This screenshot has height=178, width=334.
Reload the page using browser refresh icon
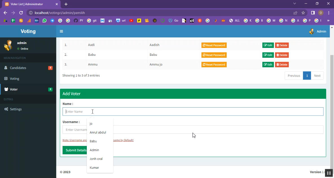[21, 13]
